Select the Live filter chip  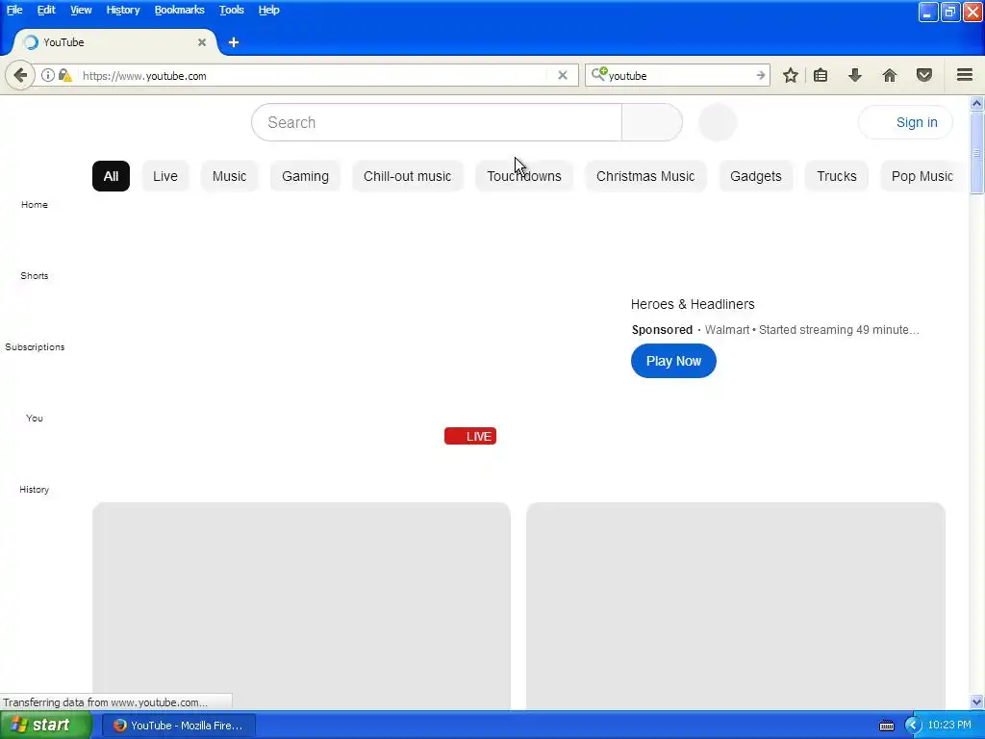(165, 176)
